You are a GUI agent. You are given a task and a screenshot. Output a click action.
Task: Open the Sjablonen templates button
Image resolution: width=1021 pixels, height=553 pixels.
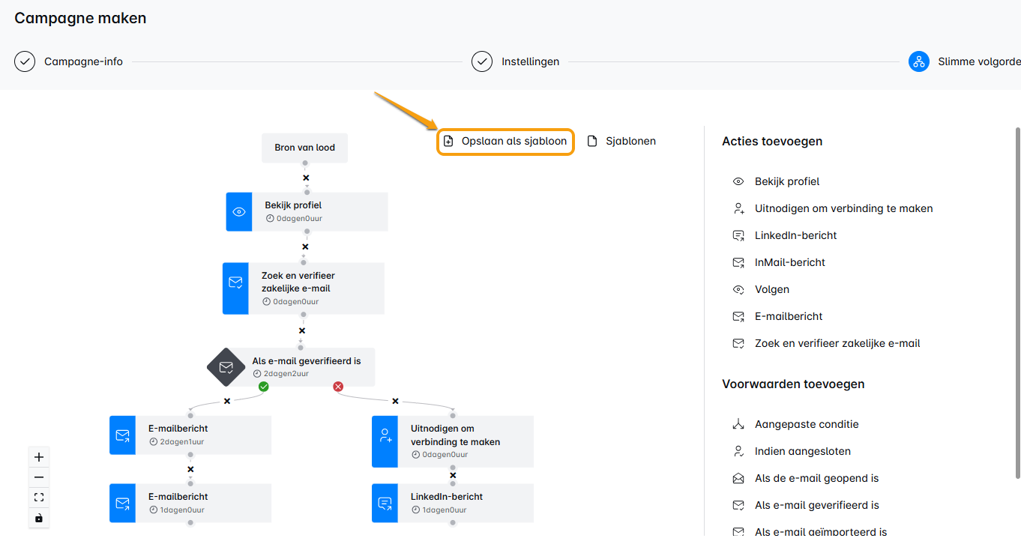click(x=621, y=141)
